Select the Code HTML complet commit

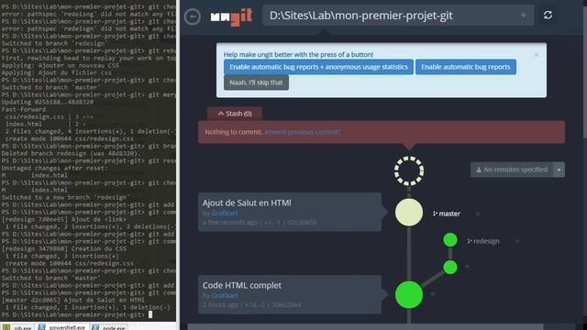tap(290, 294)
